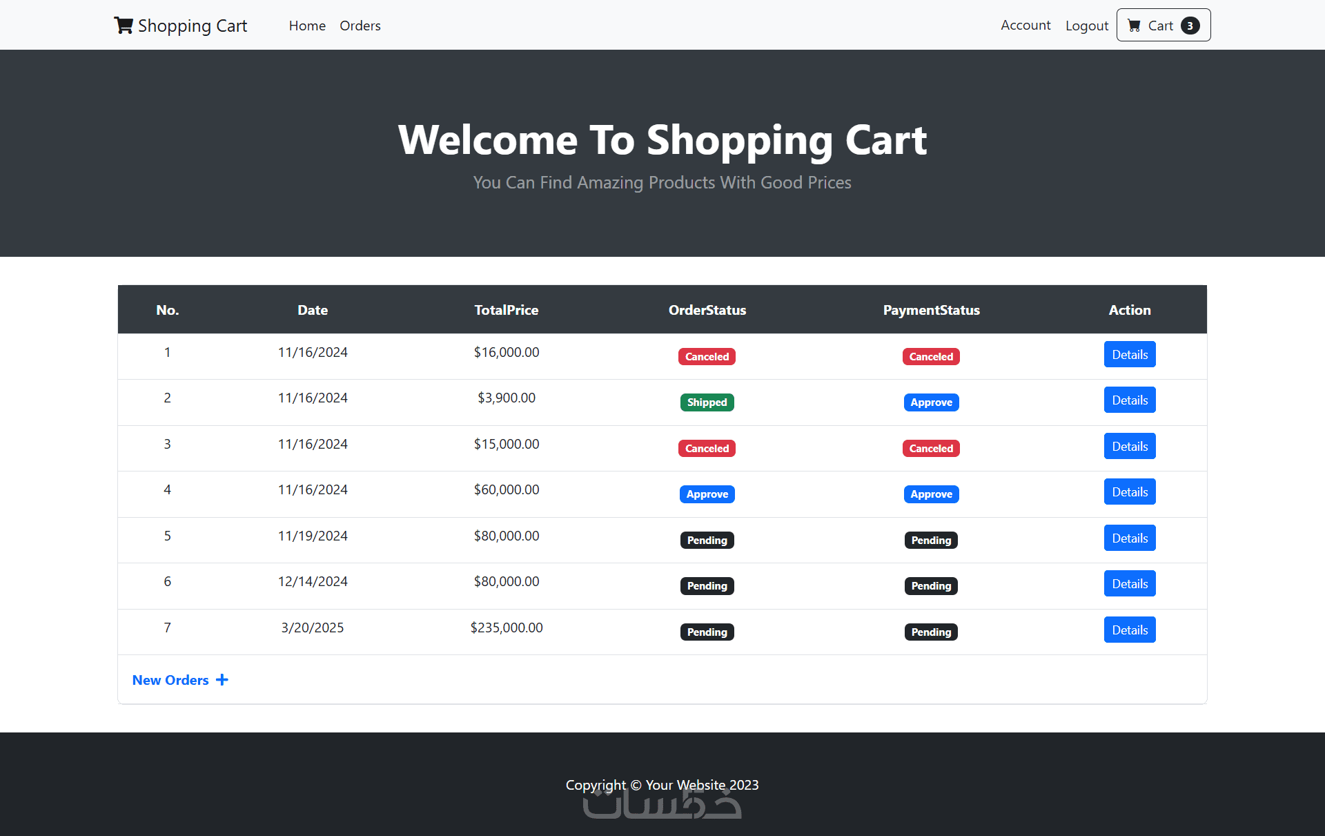This screenshot has height=836, width=1325.
Task: Go to Account page
Action: [1025, 26]
